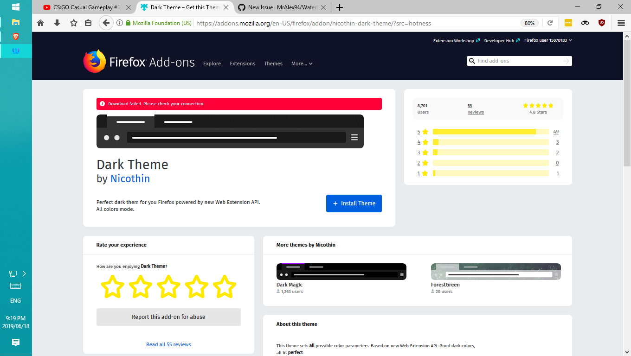This screenshot has width=631, height=356.
Task: Open File Explorer from the taskbar
Action: (16, 22)
